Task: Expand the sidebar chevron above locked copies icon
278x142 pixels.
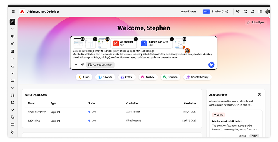Action: tap(12, 110)
